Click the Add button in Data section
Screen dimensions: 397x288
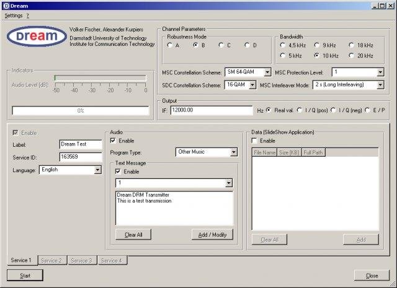tap(361, 240)
